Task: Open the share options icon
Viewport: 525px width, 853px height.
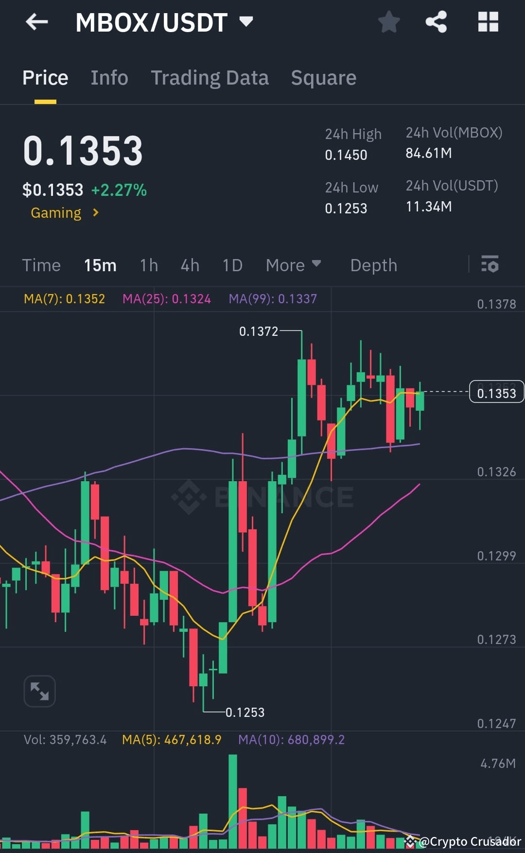Action: pyautogui.click(x=436, y=22)
